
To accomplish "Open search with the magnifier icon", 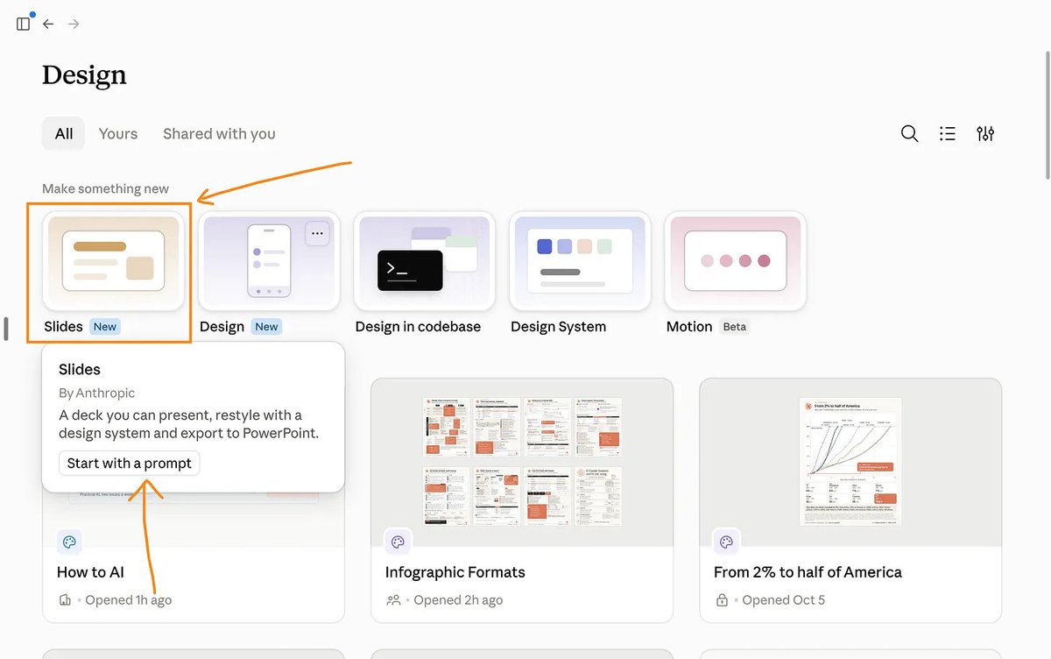I will tap(910, 134).
